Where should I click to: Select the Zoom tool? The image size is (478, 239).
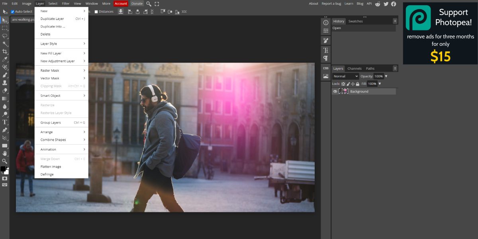(5, 161)
